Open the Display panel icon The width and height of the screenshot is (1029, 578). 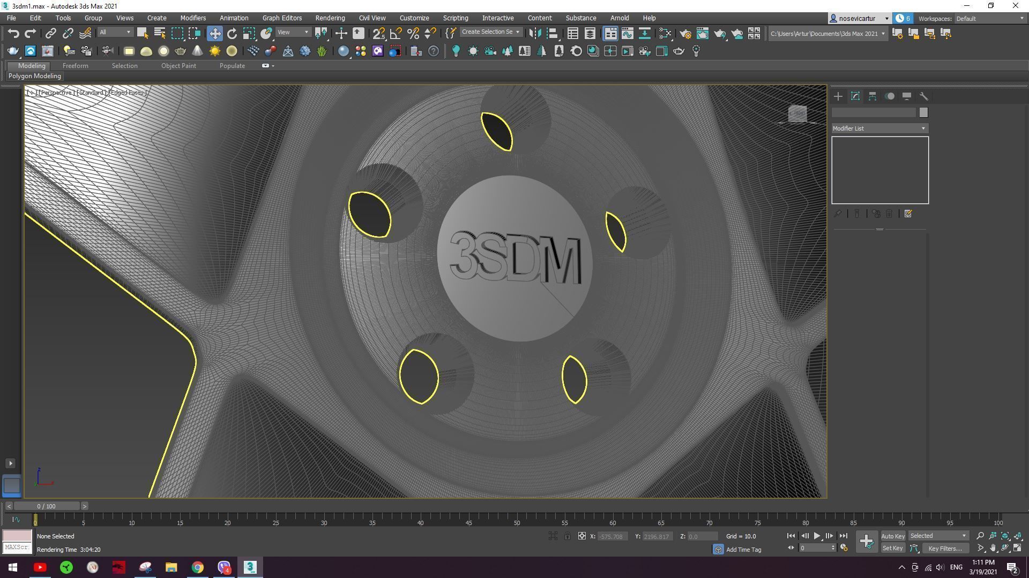pos(907,96)
